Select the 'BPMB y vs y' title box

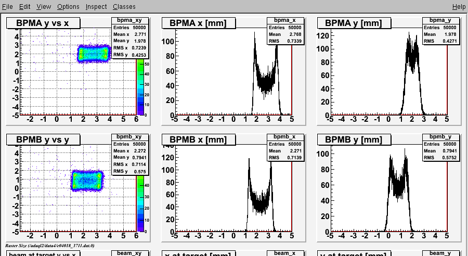pos(43,139)
